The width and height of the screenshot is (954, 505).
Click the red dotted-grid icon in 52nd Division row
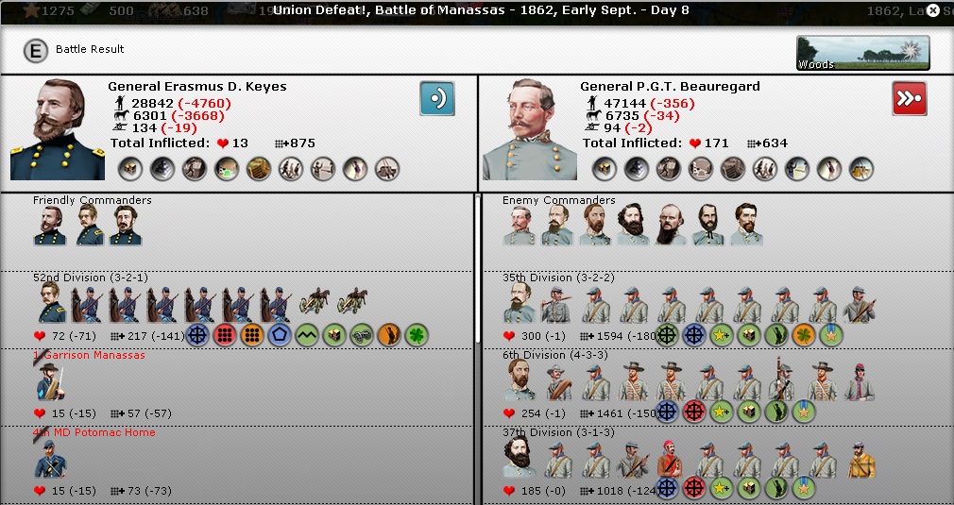point(225,335)
